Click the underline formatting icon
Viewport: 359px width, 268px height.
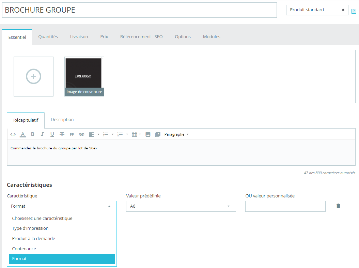52,134
